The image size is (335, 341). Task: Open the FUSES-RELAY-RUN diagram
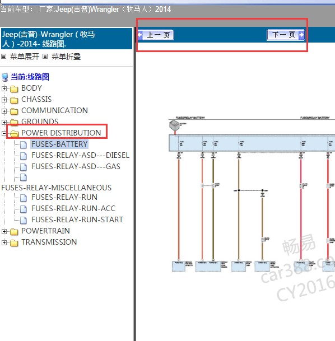[x=64, y=197]
